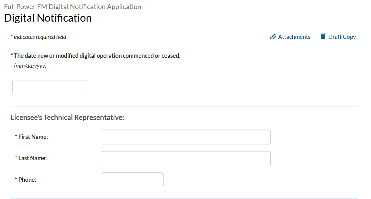Viewport: 371px width, 199px height.
Task: Focus the digital operation date input box
Action: (50, 87)
